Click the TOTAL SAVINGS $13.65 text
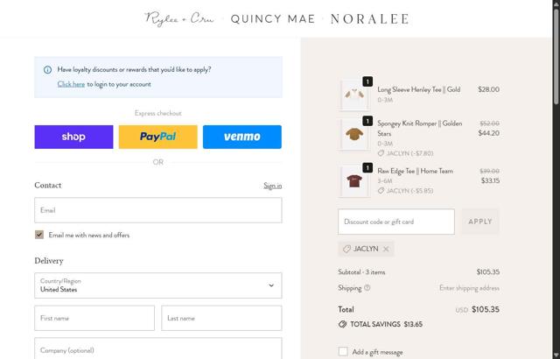Image resolution: width=560 pixels, height=359 pixels. pos(386,324)
